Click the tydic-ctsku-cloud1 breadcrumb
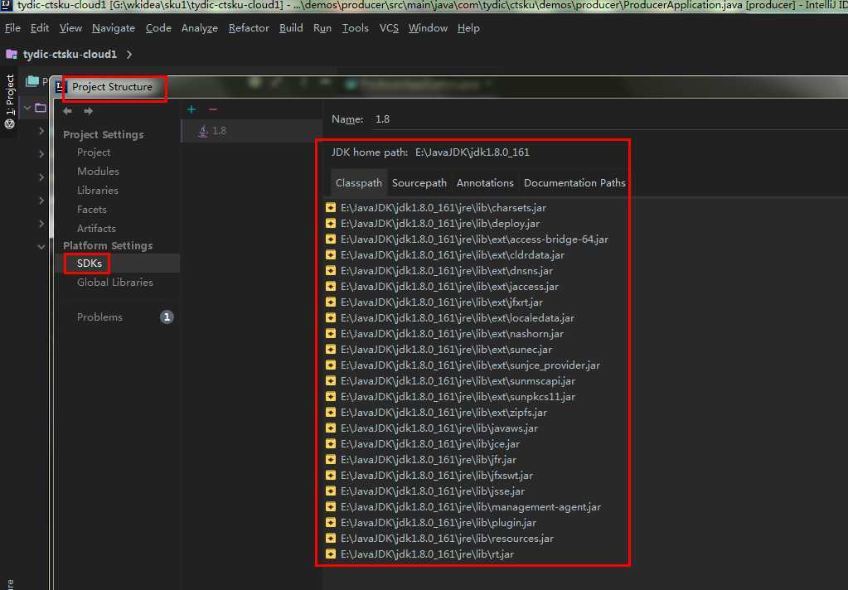 (x=70, y=54)
